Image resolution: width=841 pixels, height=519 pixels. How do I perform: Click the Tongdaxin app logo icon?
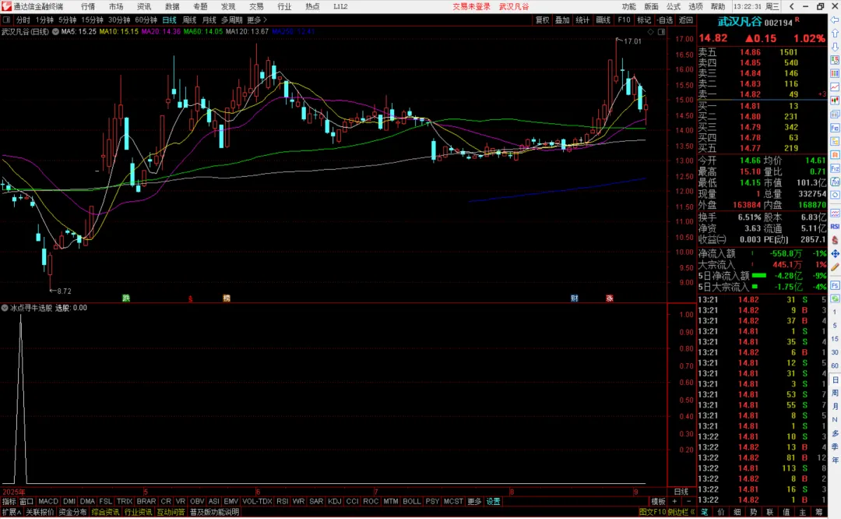pyautogui.click(x=6, y=6)
